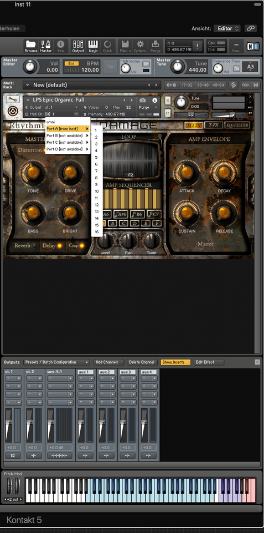This screenshot has width=264, height=533.
Task: Switch to the EQ/FILTER tab
Action: click(237, 125)
